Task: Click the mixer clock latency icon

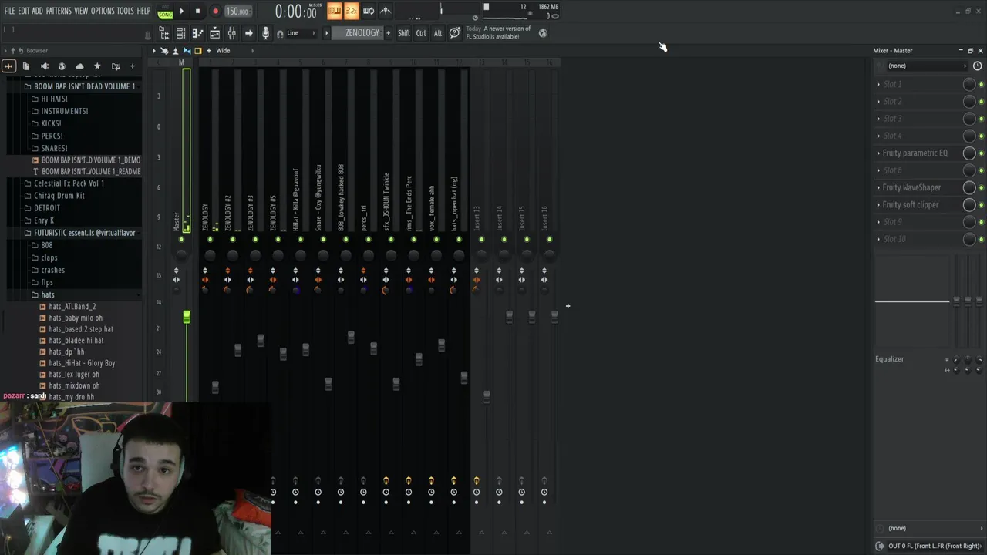Action: 977,66
